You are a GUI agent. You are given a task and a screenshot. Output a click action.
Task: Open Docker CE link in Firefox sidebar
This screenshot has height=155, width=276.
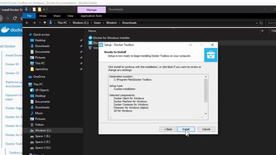[12, 73]
